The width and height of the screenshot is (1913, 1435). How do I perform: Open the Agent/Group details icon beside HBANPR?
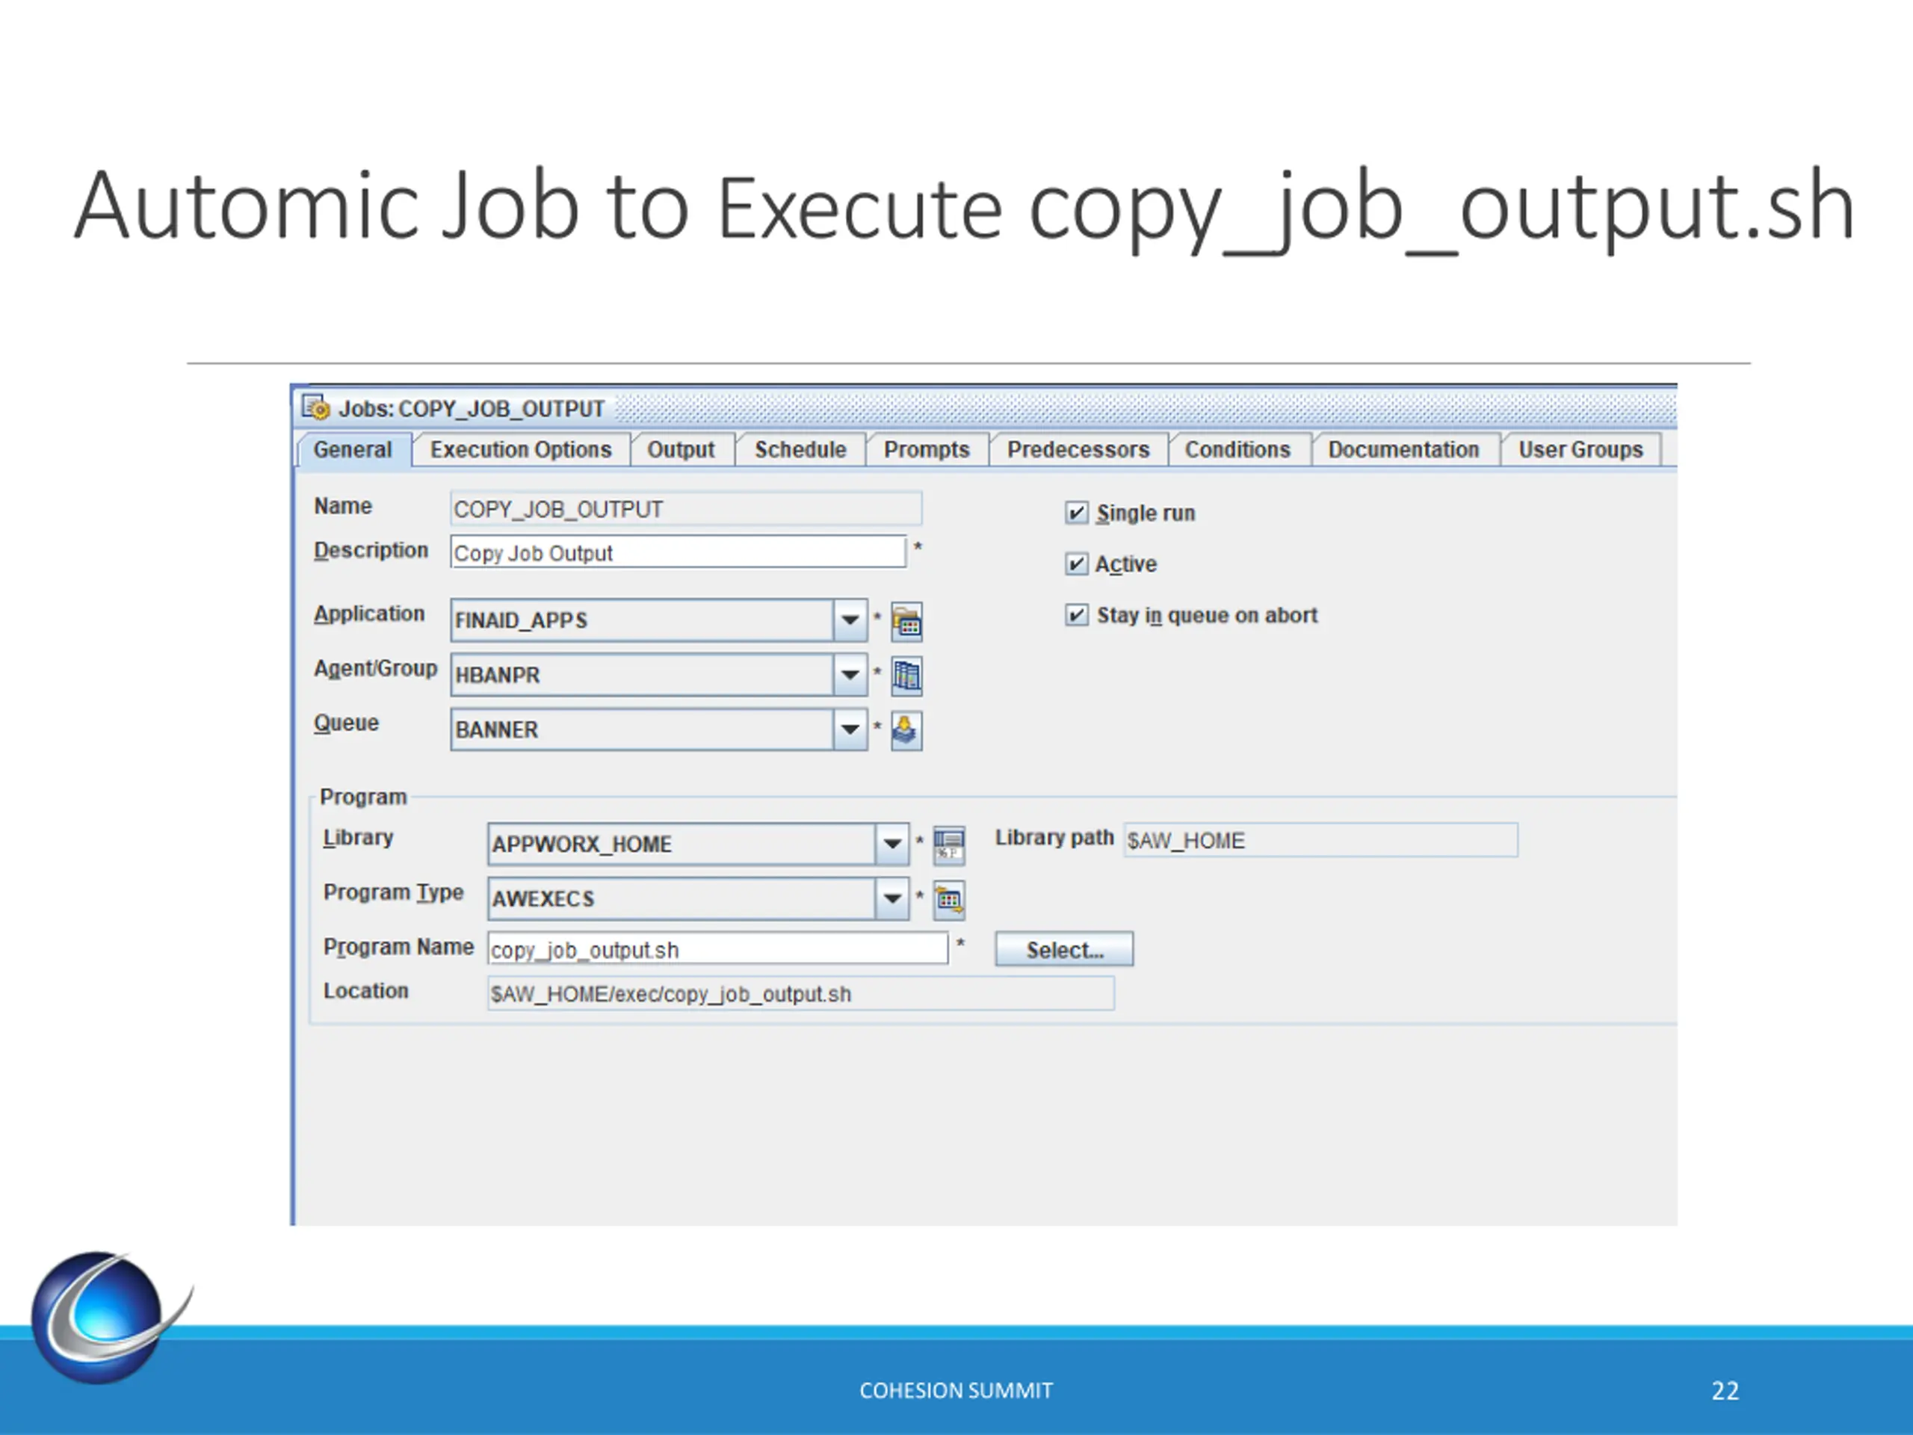point(906,676)
